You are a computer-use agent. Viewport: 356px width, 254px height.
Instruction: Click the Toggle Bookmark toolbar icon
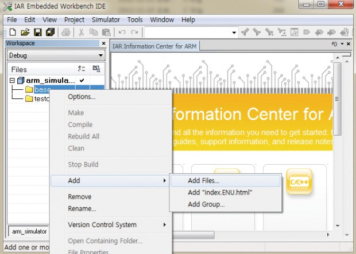307,32
